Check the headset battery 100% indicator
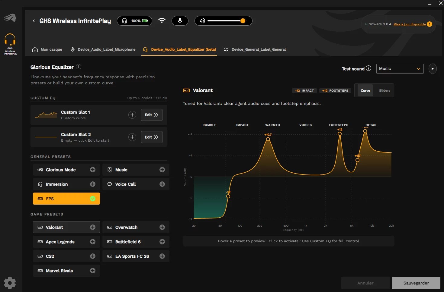 [134, 21]
